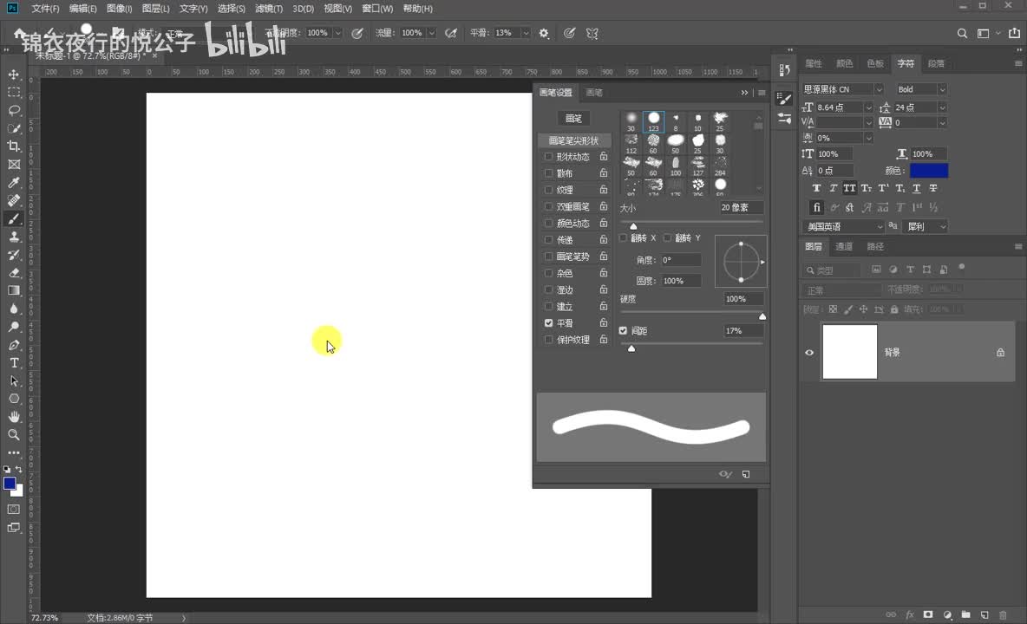Click the Background layer thumbnail

(x=849, y=352)
